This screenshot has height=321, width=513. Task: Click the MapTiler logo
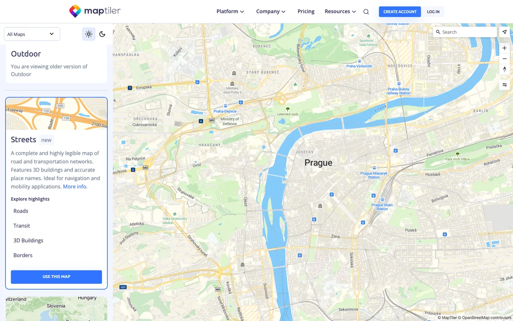tap(94, 12)
